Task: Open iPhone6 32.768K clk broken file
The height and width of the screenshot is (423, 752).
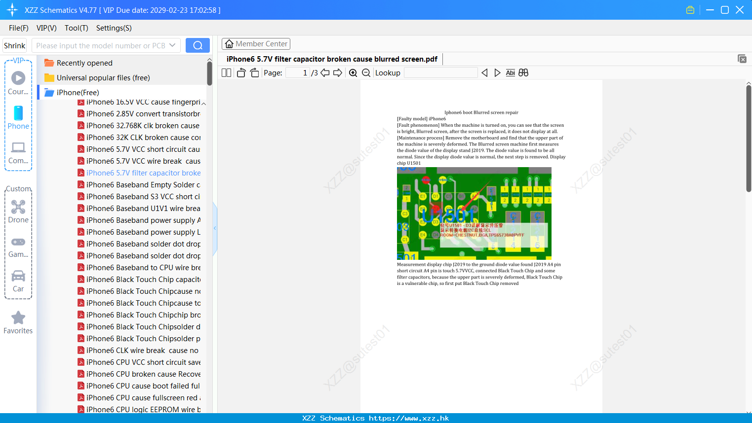Action: (139, 126)
